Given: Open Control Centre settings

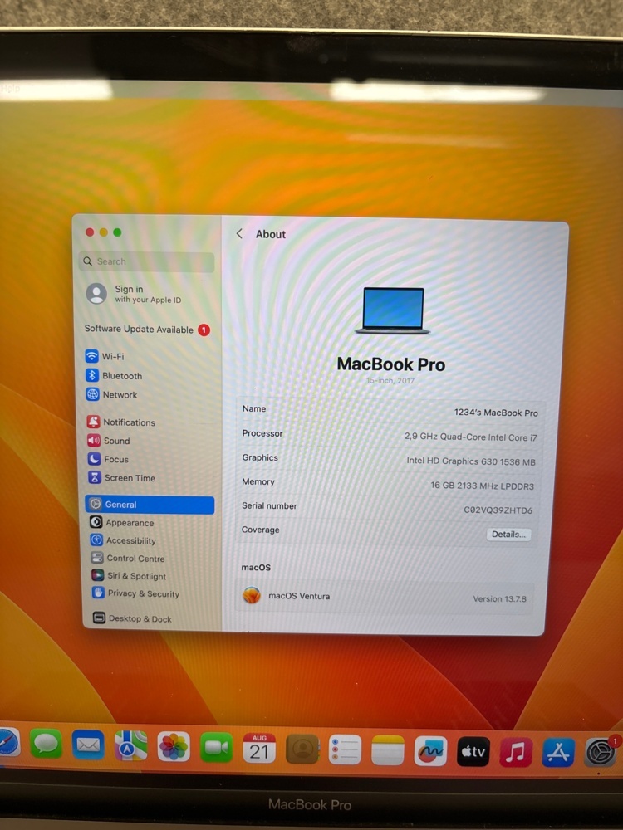Looking at the screenshot, I should [128, 558].
